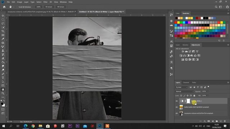
Task: Click the Fit Screen button
Action: (x=49, y=7)
